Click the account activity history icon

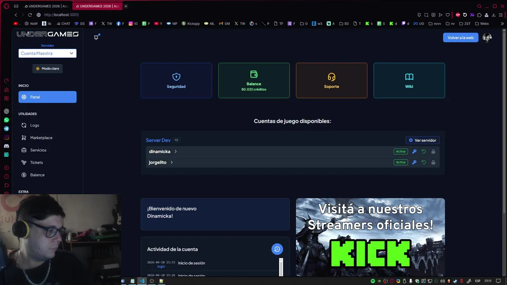point(277,249)
